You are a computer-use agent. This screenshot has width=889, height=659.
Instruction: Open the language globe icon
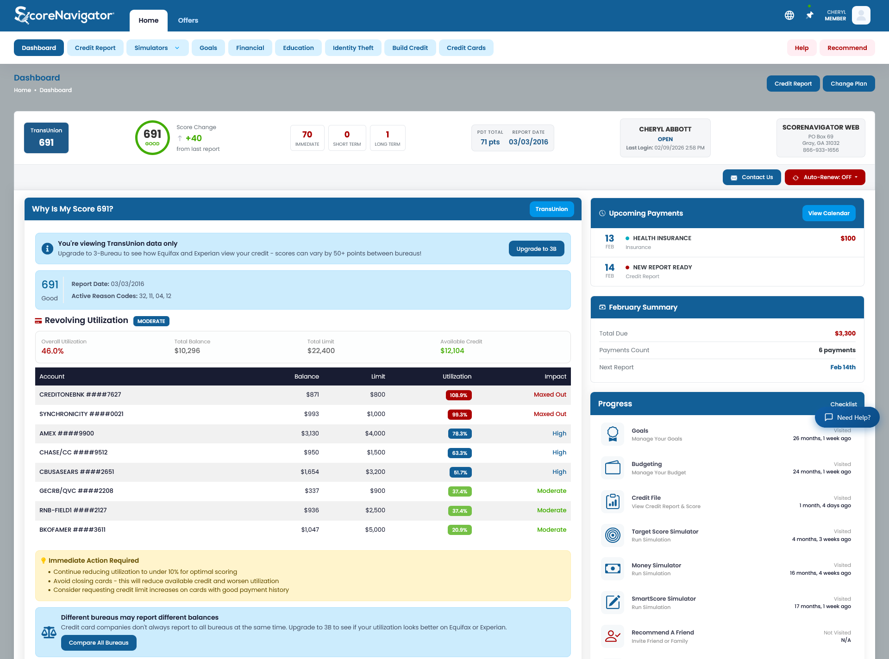tap(789, 15)
